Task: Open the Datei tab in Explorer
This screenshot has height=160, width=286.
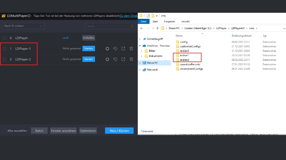Action: click(144, 21)
